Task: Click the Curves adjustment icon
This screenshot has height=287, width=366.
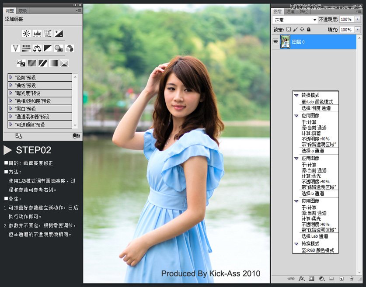Action: point(48,33)
